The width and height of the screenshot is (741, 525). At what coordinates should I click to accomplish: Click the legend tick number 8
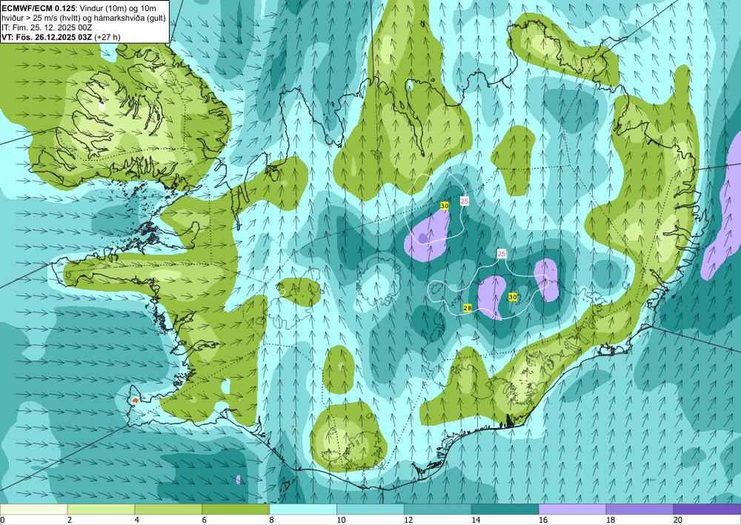coord(272,521)
